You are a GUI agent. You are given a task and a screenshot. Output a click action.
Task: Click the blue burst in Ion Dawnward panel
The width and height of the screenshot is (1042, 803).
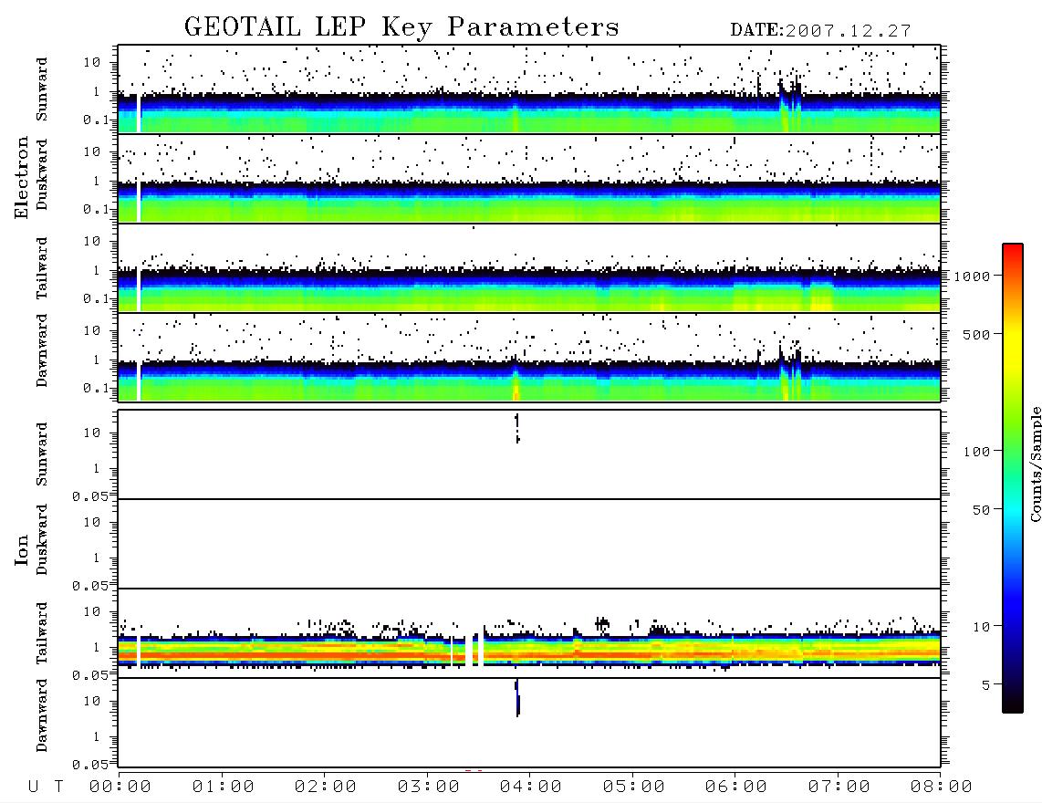pos(517,698)
